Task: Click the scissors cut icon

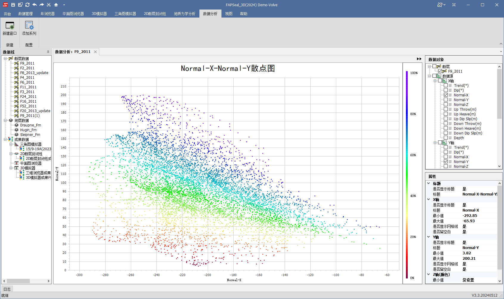Action: point(49,5)
